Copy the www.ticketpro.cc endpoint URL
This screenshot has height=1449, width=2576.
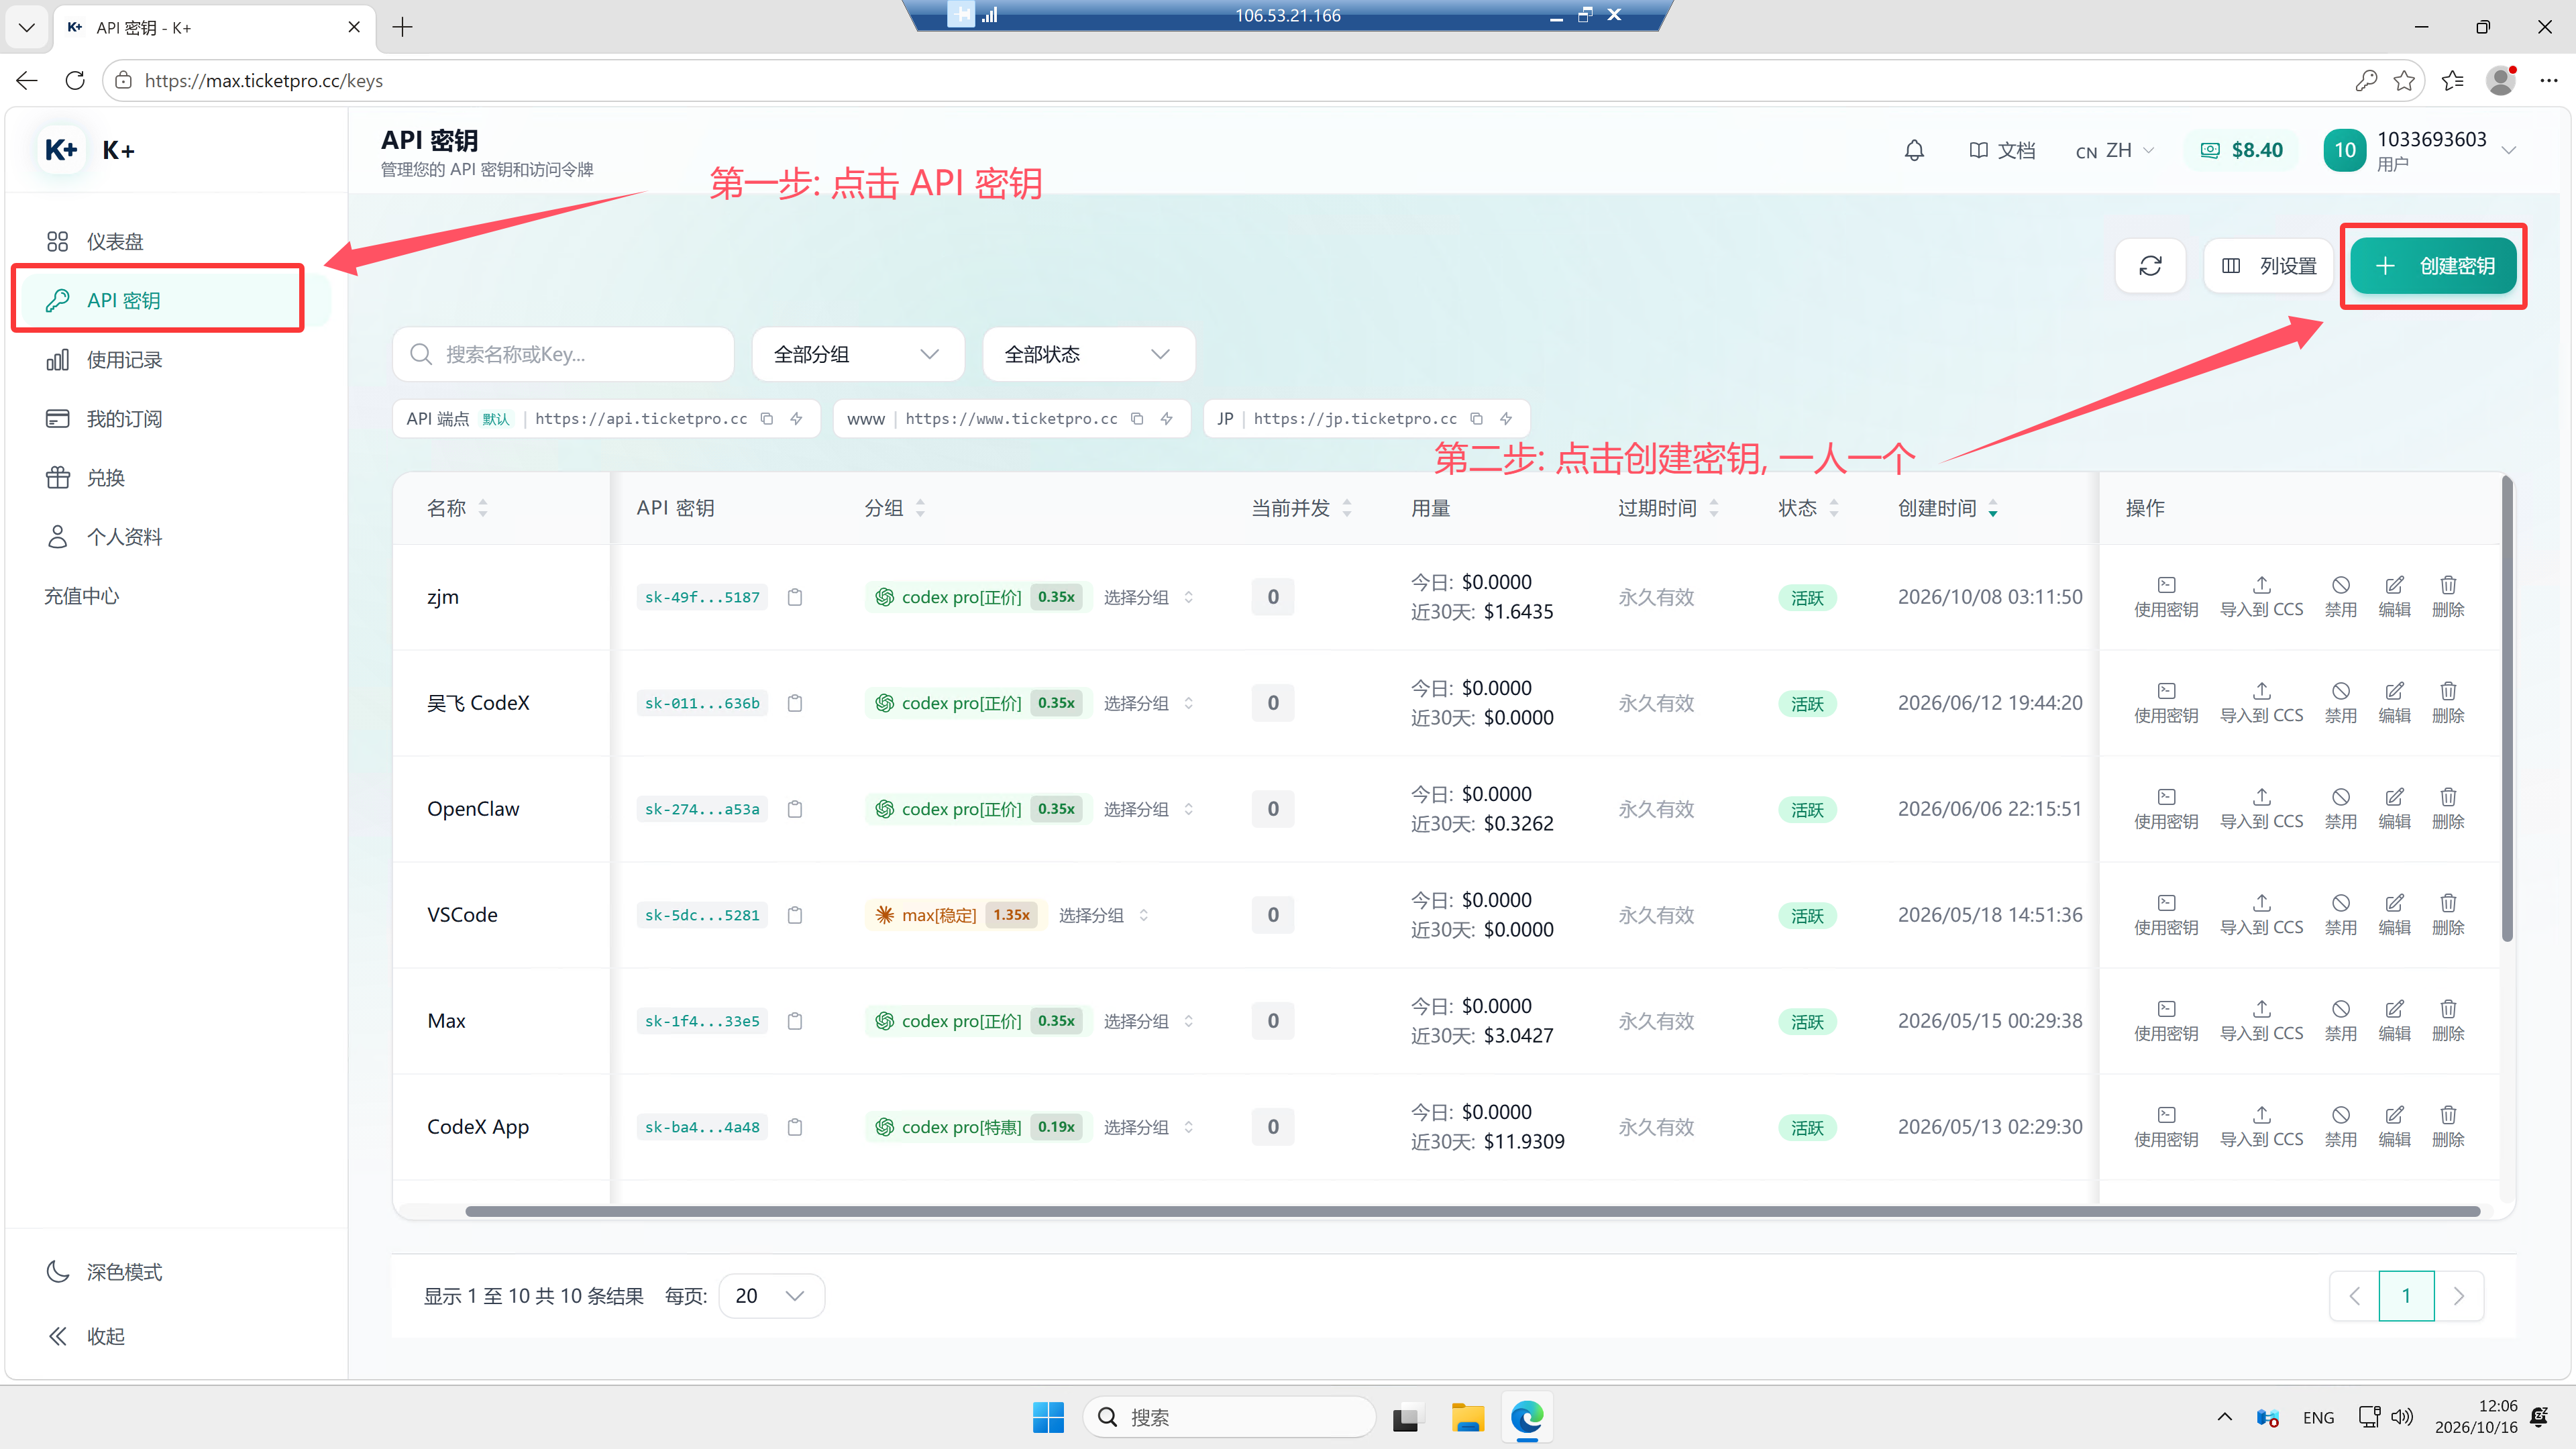point(1137,419)
